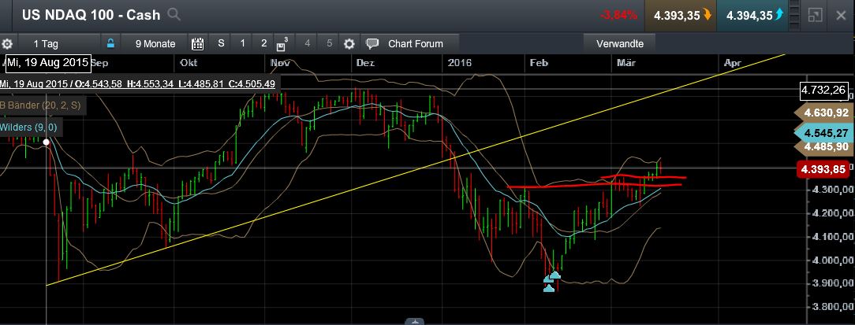Click the upper cyan triangle marker near February low
Screen dimensions: 855x325
[x=554, y=274]
